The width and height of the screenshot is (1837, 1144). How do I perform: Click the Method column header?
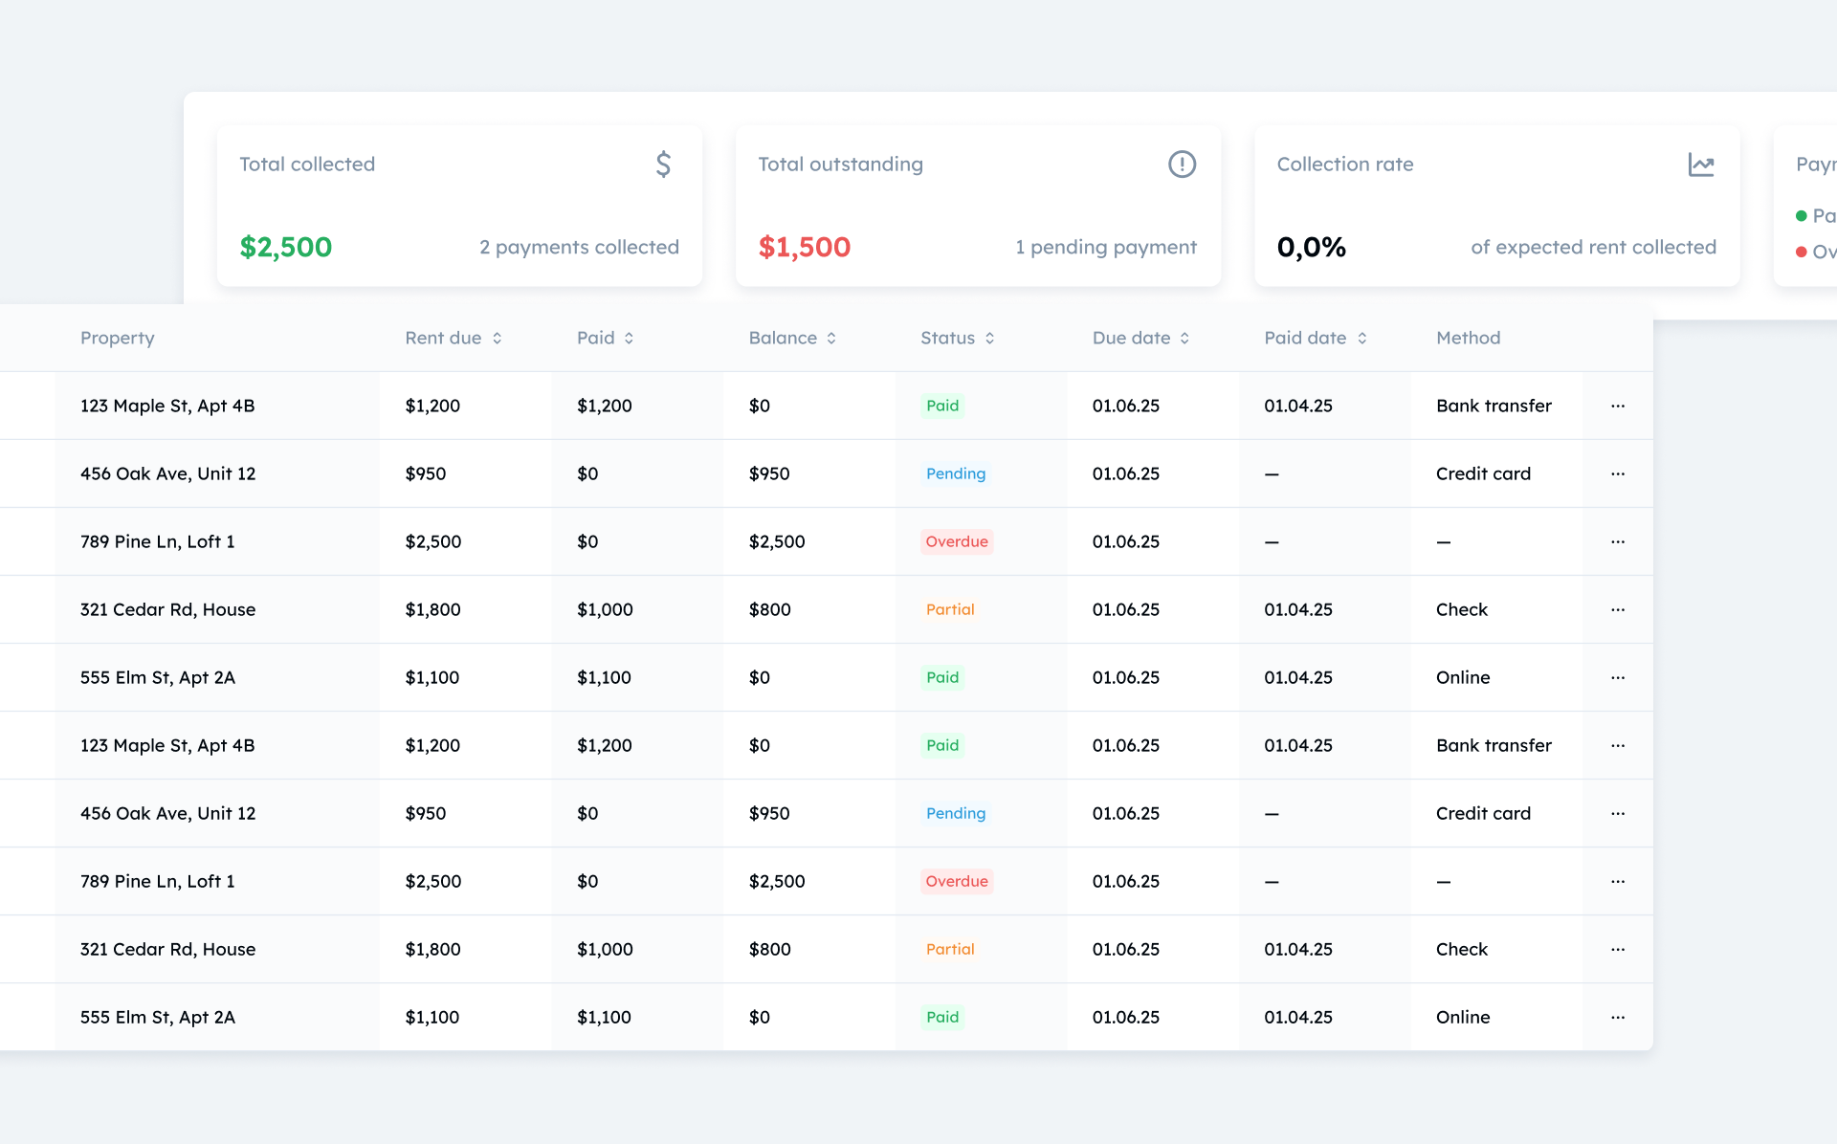click(1467, 338)
